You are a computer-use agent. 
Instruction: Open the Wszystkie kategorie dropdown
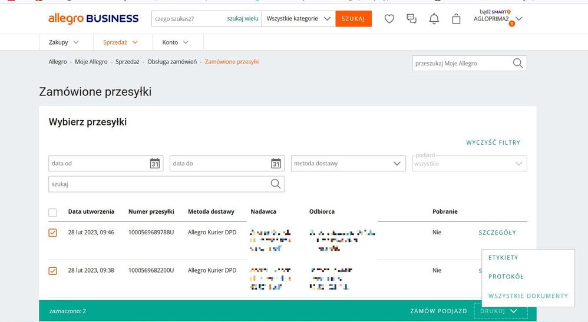coord(299,19)
